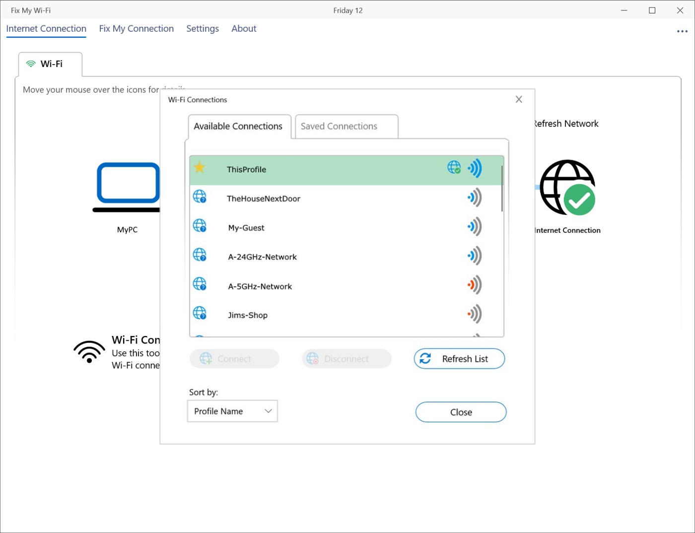Open the three-dot more options menu
695x533 pixels.
[x=682, y=31]
